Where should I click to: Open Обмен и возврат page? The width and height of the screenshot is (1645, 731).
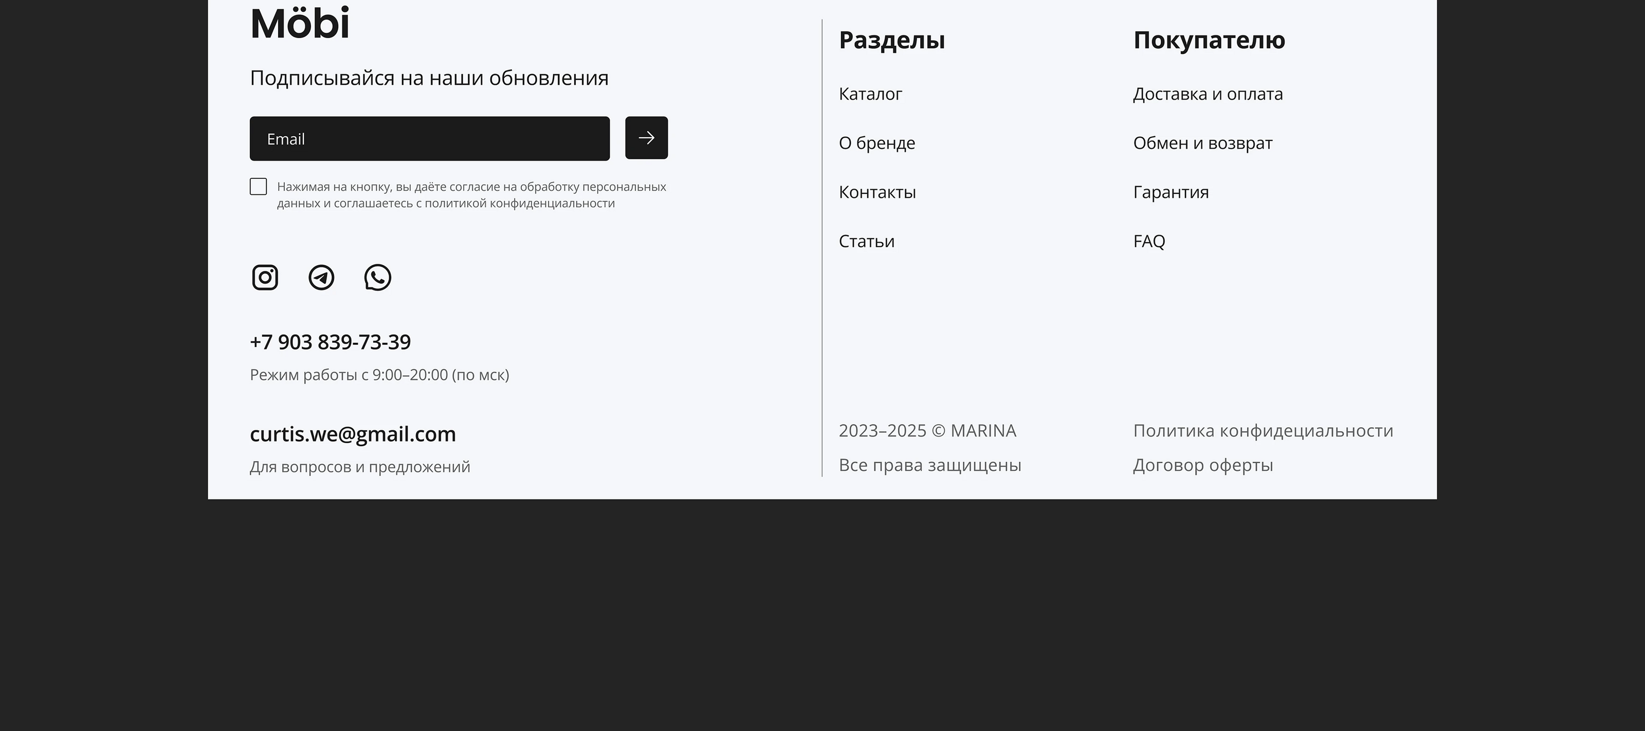point(1202,143)
